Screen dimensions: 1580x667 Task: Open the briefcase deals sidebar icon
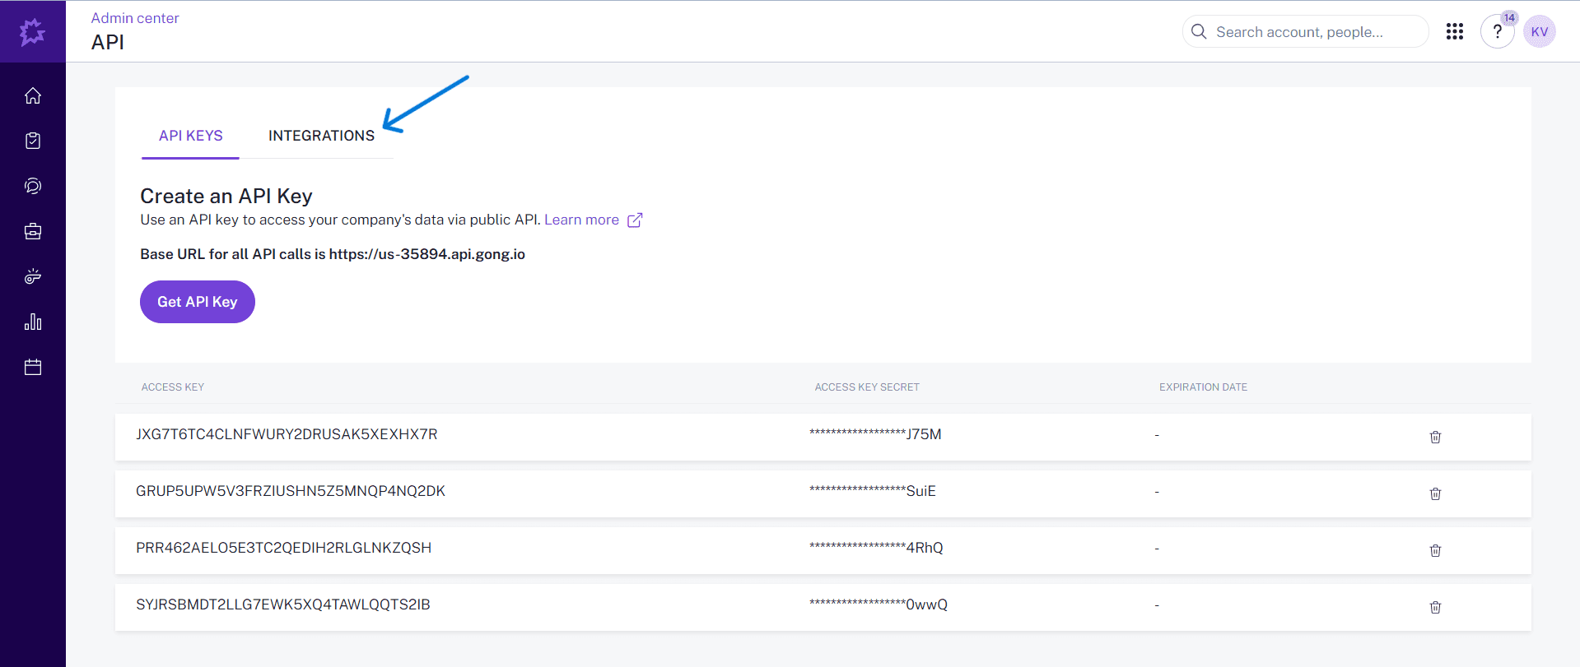[33, 231]
